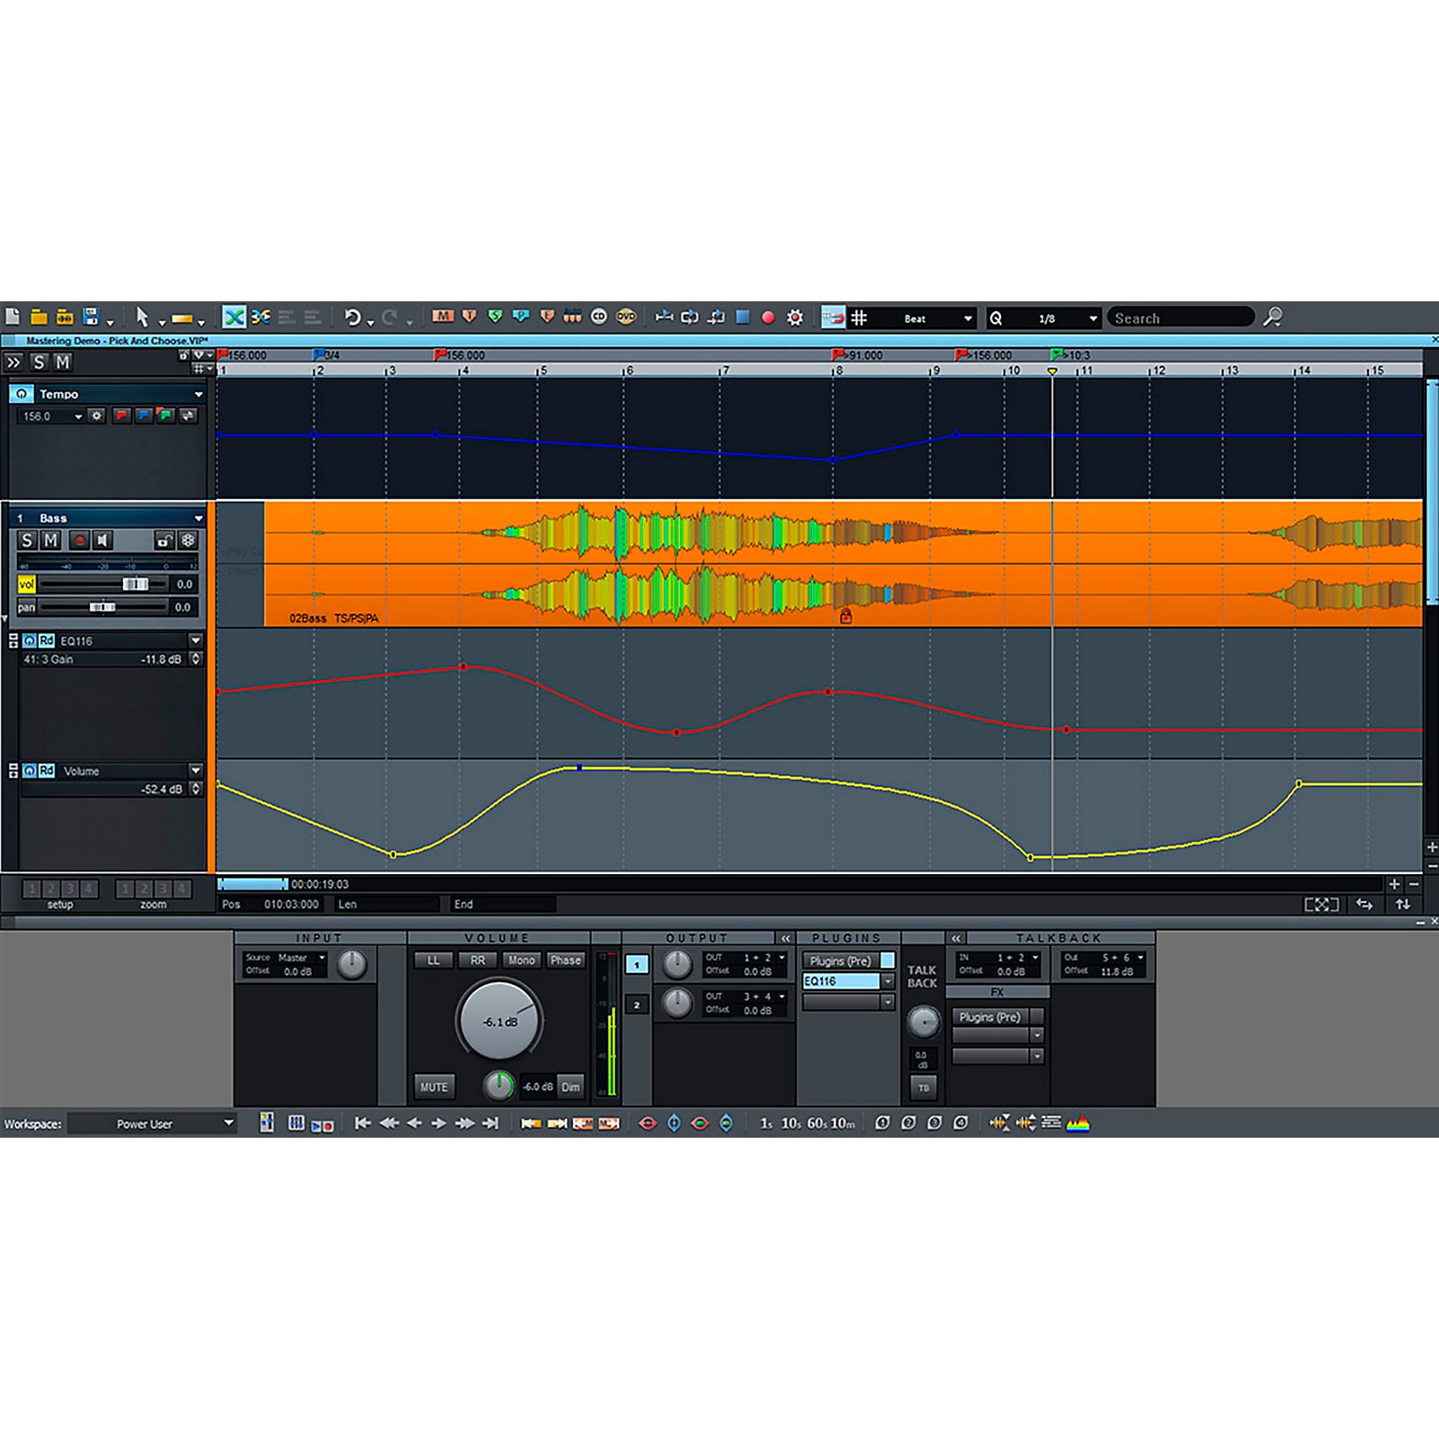Viewport: 1439px width, 1439px height.
Task: Mute the Bass track with M button
Action: (x=51, y=541)
